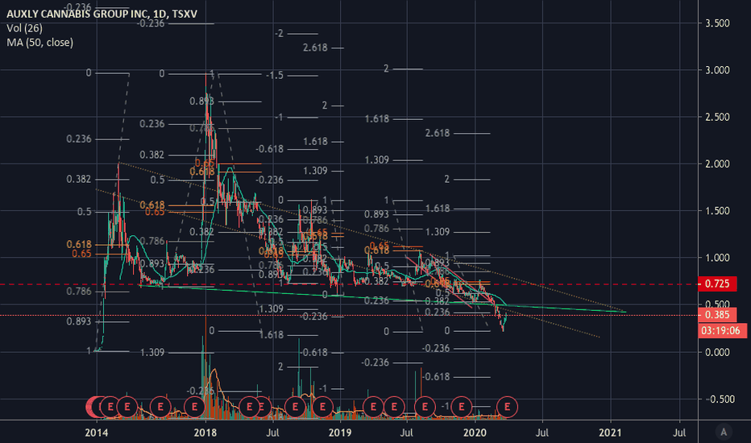Image resolution: width=751 pixels, height=443 pixels.
Task: Open the Vol (26) indicator legend
Action: pyautogui.click(x=24, y=28)
